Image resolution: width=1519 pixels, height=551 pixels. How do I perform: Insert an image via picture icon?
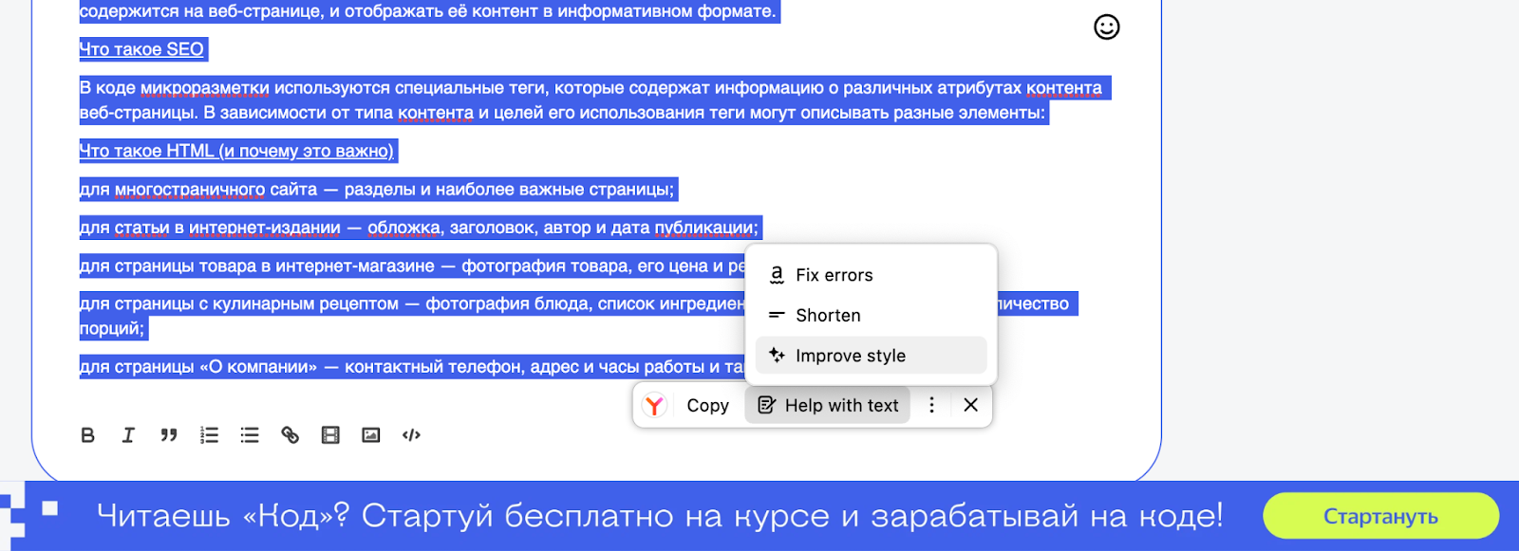click(x=371, y=435)
